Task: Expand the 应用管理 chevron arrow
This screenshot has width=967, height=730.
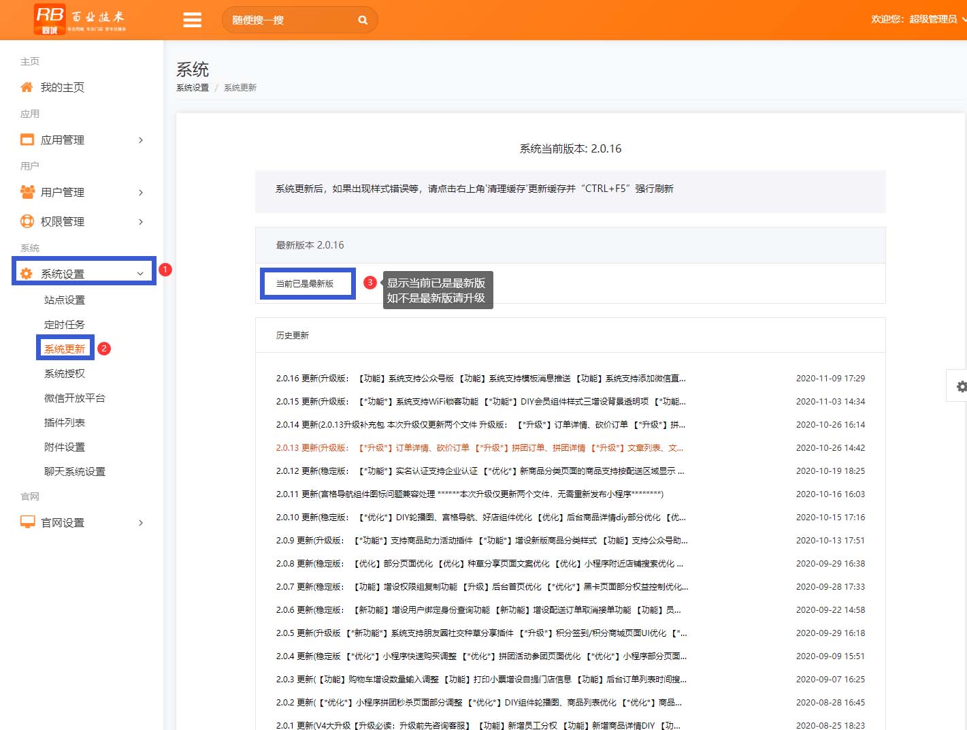Action: coord(141,140)
